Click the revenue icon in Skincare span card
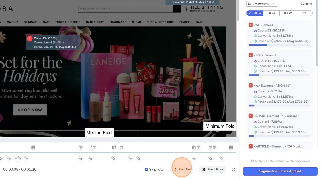321x179 pixels. 255,132
